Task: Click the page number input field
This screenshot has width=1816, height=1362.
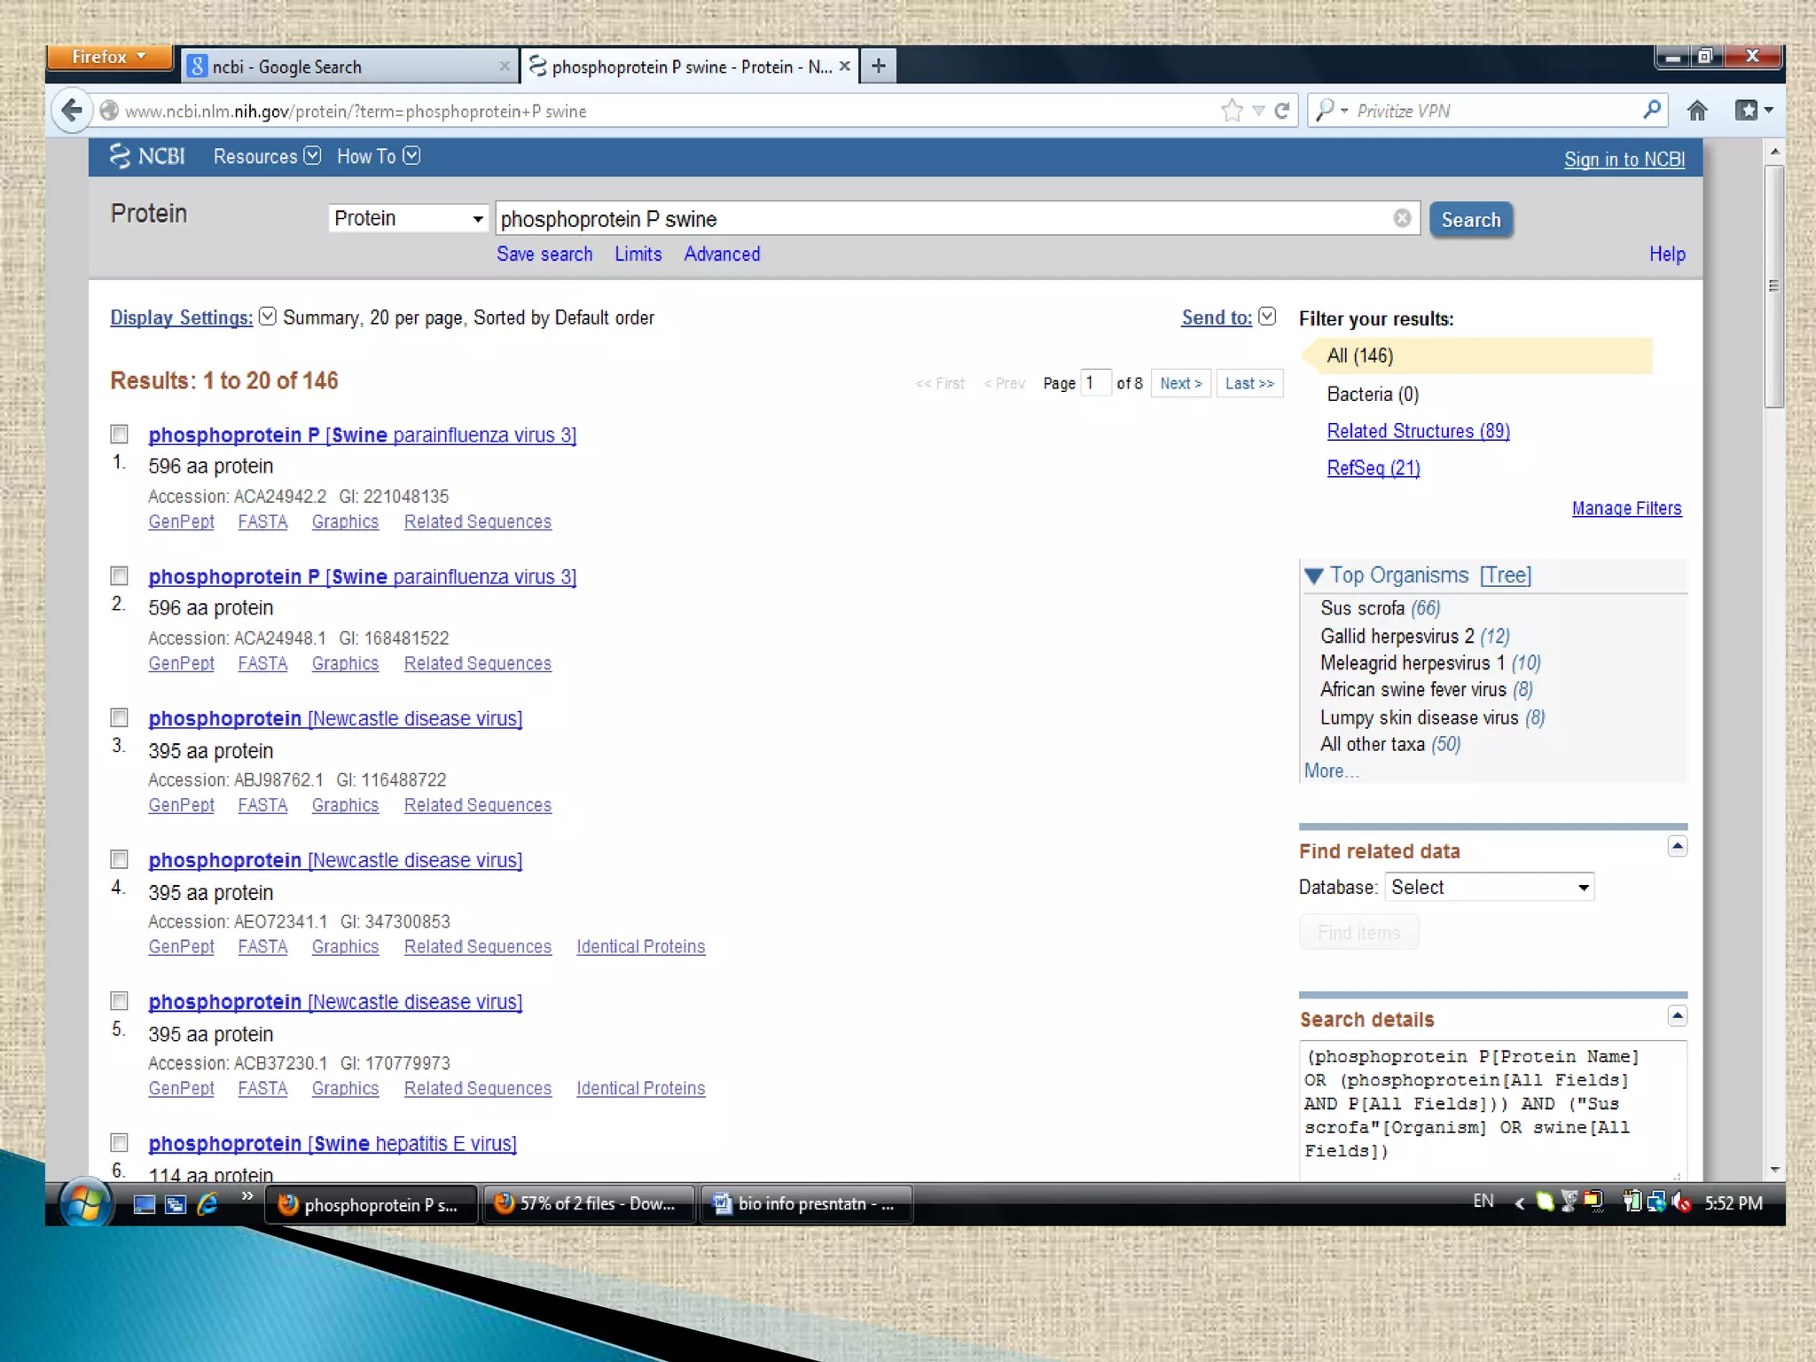Action: (x=1096, y=383)
